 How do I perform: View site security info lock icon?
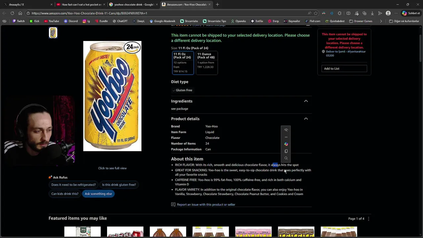28,13
